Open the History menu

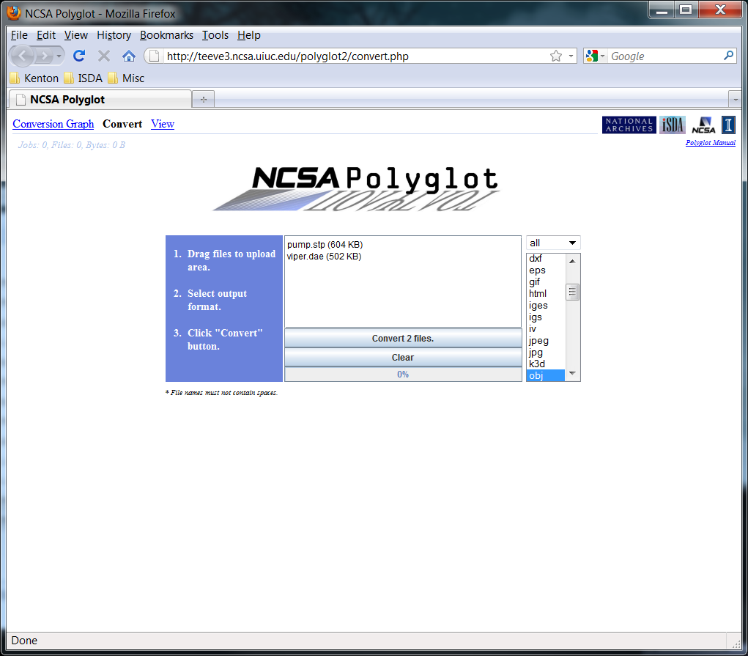(x=114, y=35)
